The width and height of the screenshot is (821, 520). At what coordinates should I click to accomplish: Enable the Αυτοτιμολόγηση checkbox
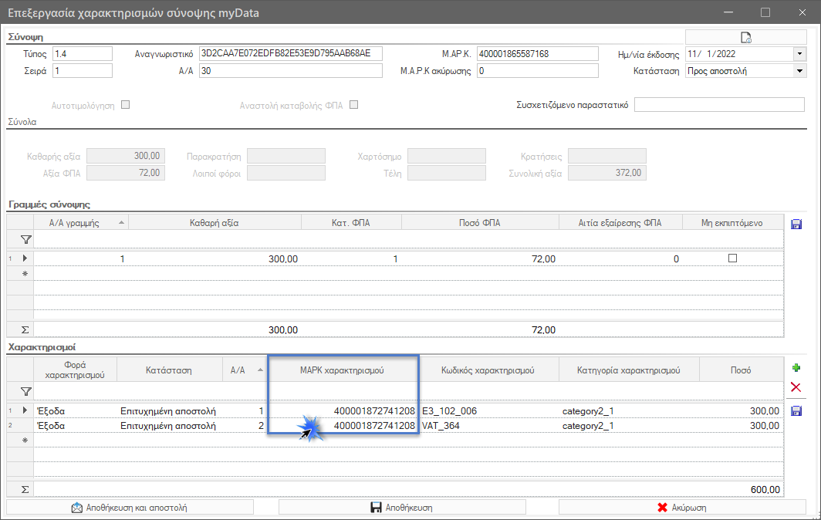(x=125, y=105)
